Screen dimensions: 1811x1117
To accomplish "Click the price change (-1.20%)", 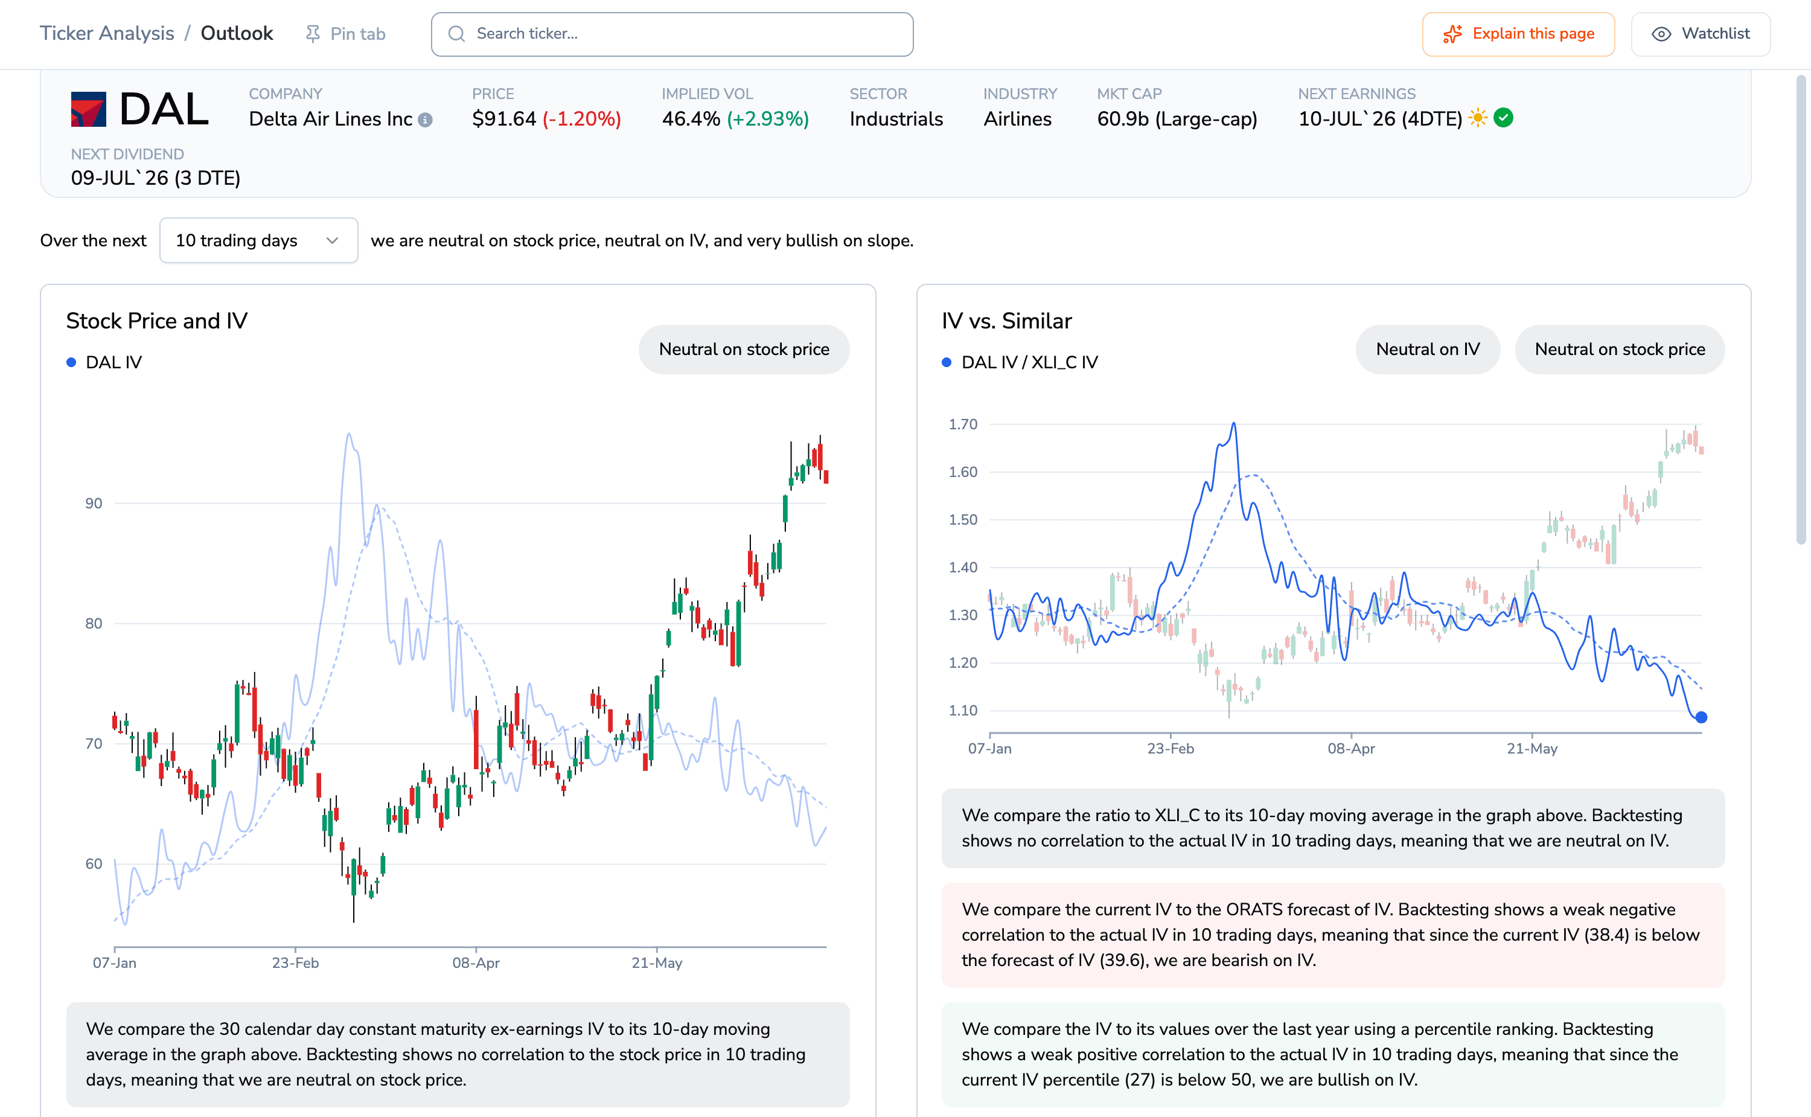I will point(582,119).
